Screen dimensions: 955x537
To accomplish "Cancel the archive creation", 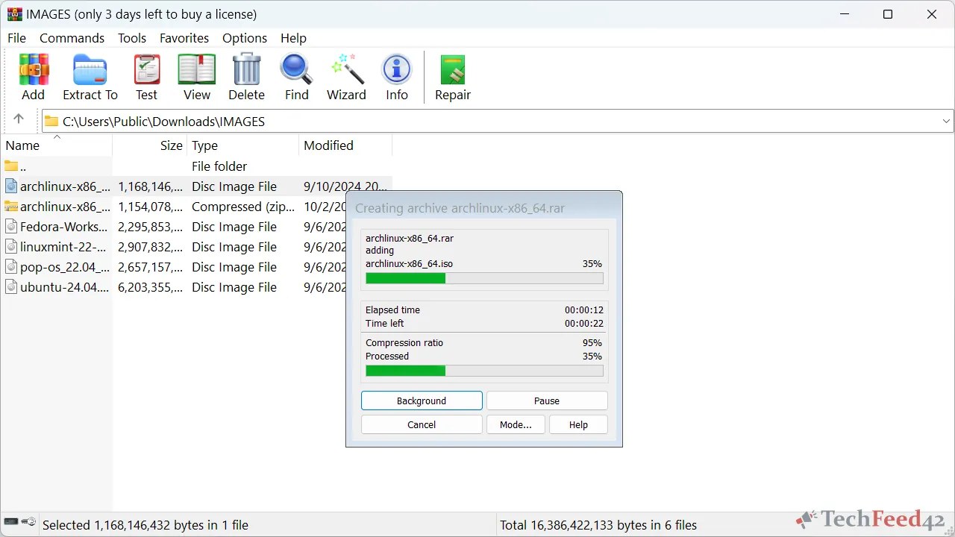I will pyautogui.click(x=422, y=424).
